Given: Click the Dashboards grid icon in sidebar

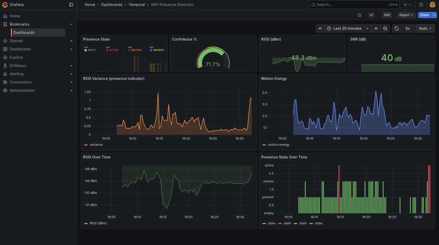Looking at the screenshot, I should [x=5, y=49].
